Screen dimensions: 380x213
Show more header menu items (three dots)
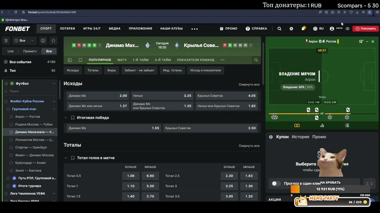(194, 29)
